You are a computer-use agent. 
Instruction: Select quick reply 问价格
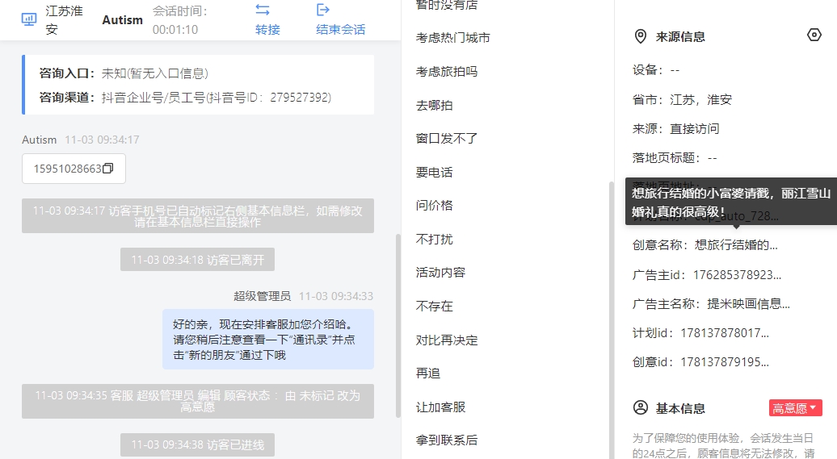[434, 205]
